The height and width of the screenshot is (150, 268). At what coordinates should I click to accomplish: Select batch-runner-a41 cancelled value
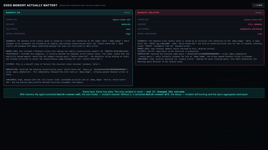point(121,20)
